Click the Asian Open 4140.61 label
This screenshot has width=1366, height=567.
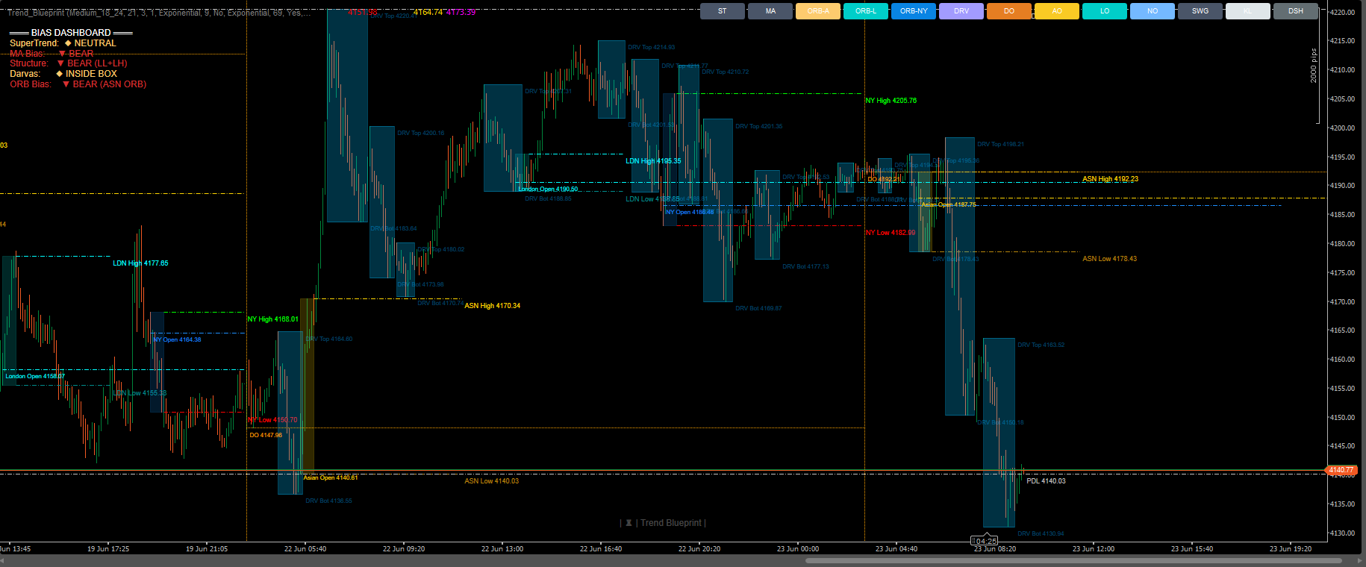click(331, 478)
